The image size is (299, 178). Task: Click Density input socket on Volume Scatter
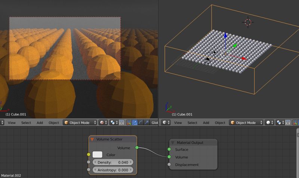pyautogui.click(x=89, y=162)
